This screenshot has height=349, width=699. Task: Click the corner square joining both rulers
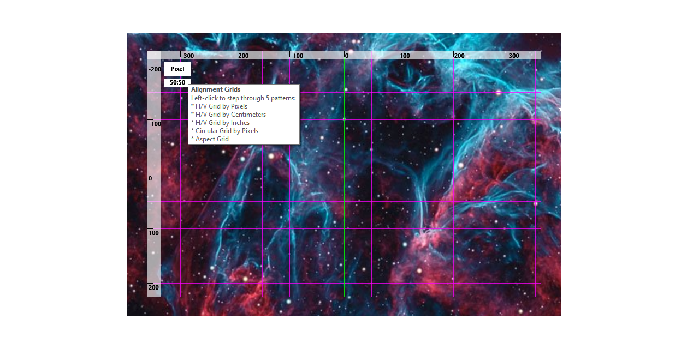(153, 55)
